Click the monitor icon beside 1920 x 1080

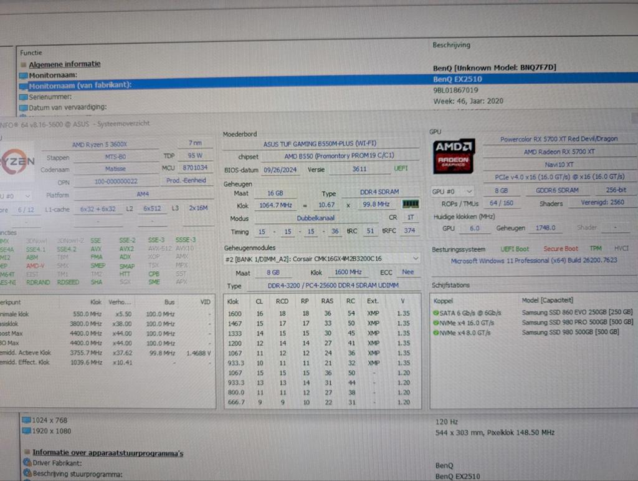[x=26, y=431]
